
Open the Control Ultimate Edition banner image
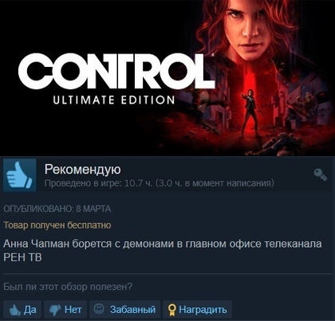tap(167, 78)
